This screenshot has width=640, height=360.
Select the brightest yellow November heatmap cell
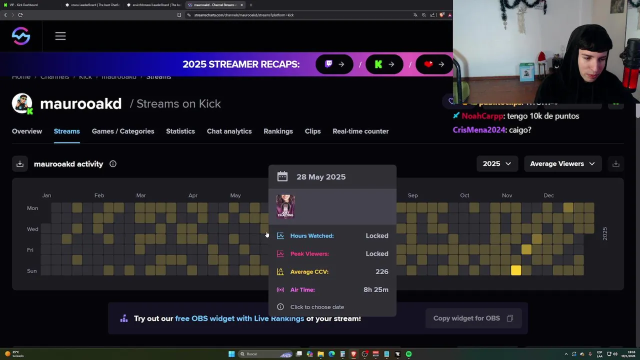(x=516, y=270)
